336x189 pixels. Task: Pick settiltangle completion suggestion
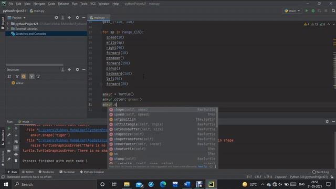(x=163, y=124)
